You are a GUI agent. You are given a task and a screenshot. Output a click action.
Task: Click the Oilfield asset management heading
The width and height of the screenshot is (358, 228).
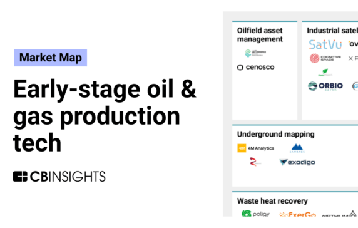pyautogui.click(x=260, y=34)
